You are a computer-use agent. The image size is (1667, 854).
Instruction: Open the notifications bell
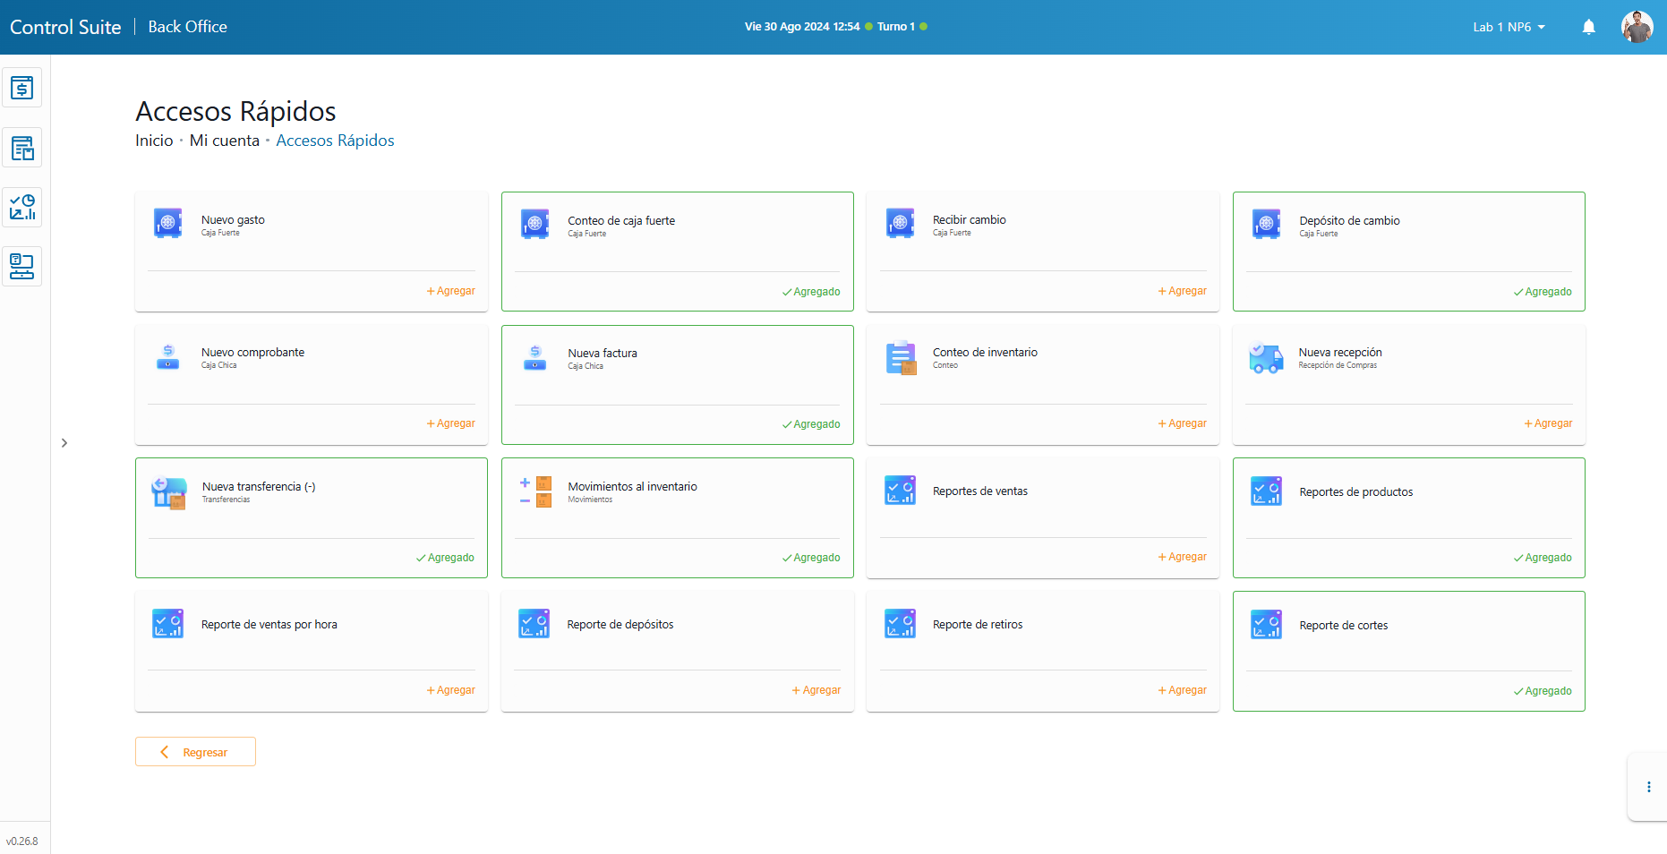click(x=1588, y=27)
